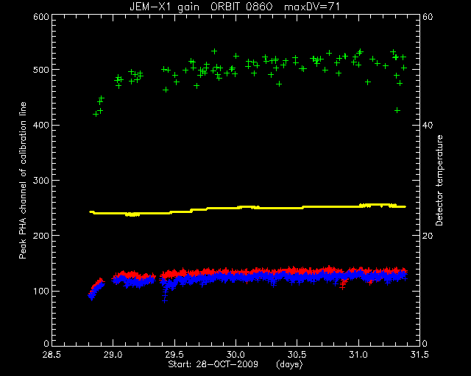Image resolution: width=471 pixels, height=376 pixels.
Task: Click the plot title 'JEM-X1 gain ORBIT 0860'
Action: click(201, 7)
